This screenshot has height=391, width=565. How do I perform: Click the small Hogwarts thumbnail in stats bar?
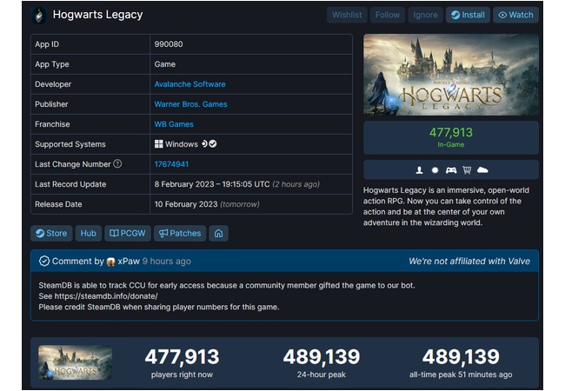pyautogui.click(x=75, y=362)
